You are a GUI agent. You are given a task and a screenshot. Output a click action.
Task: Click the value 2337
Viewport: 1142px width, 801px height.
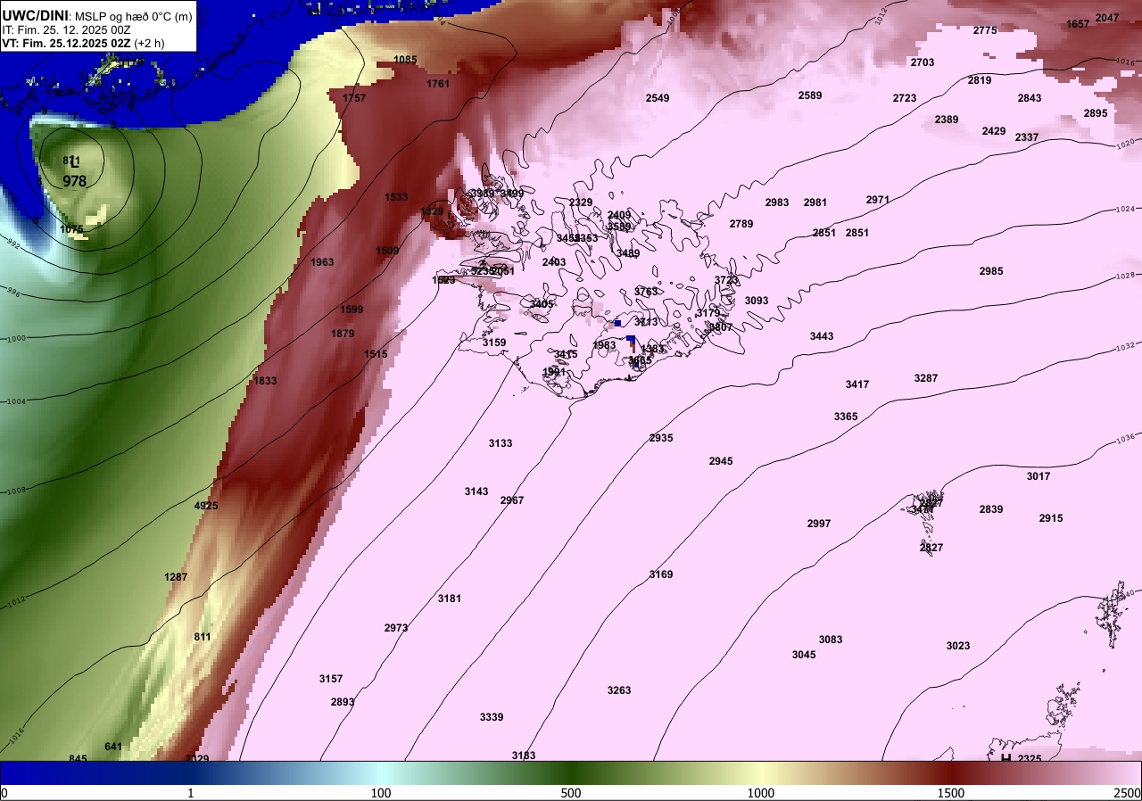(x=1027, y=137)
